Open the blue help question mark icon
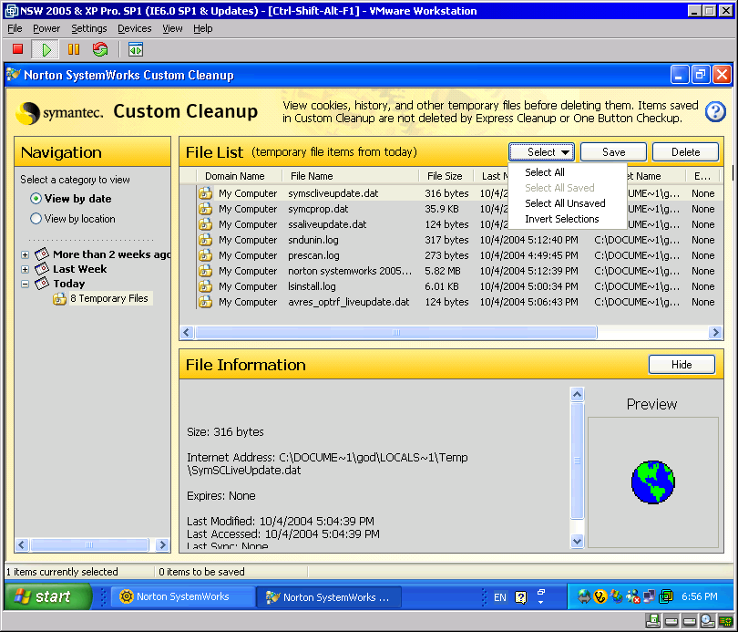738x632 pixels. click(715, 111)
